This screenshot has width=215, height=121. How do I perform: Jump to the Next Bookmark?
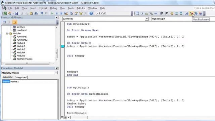[191, 13]
